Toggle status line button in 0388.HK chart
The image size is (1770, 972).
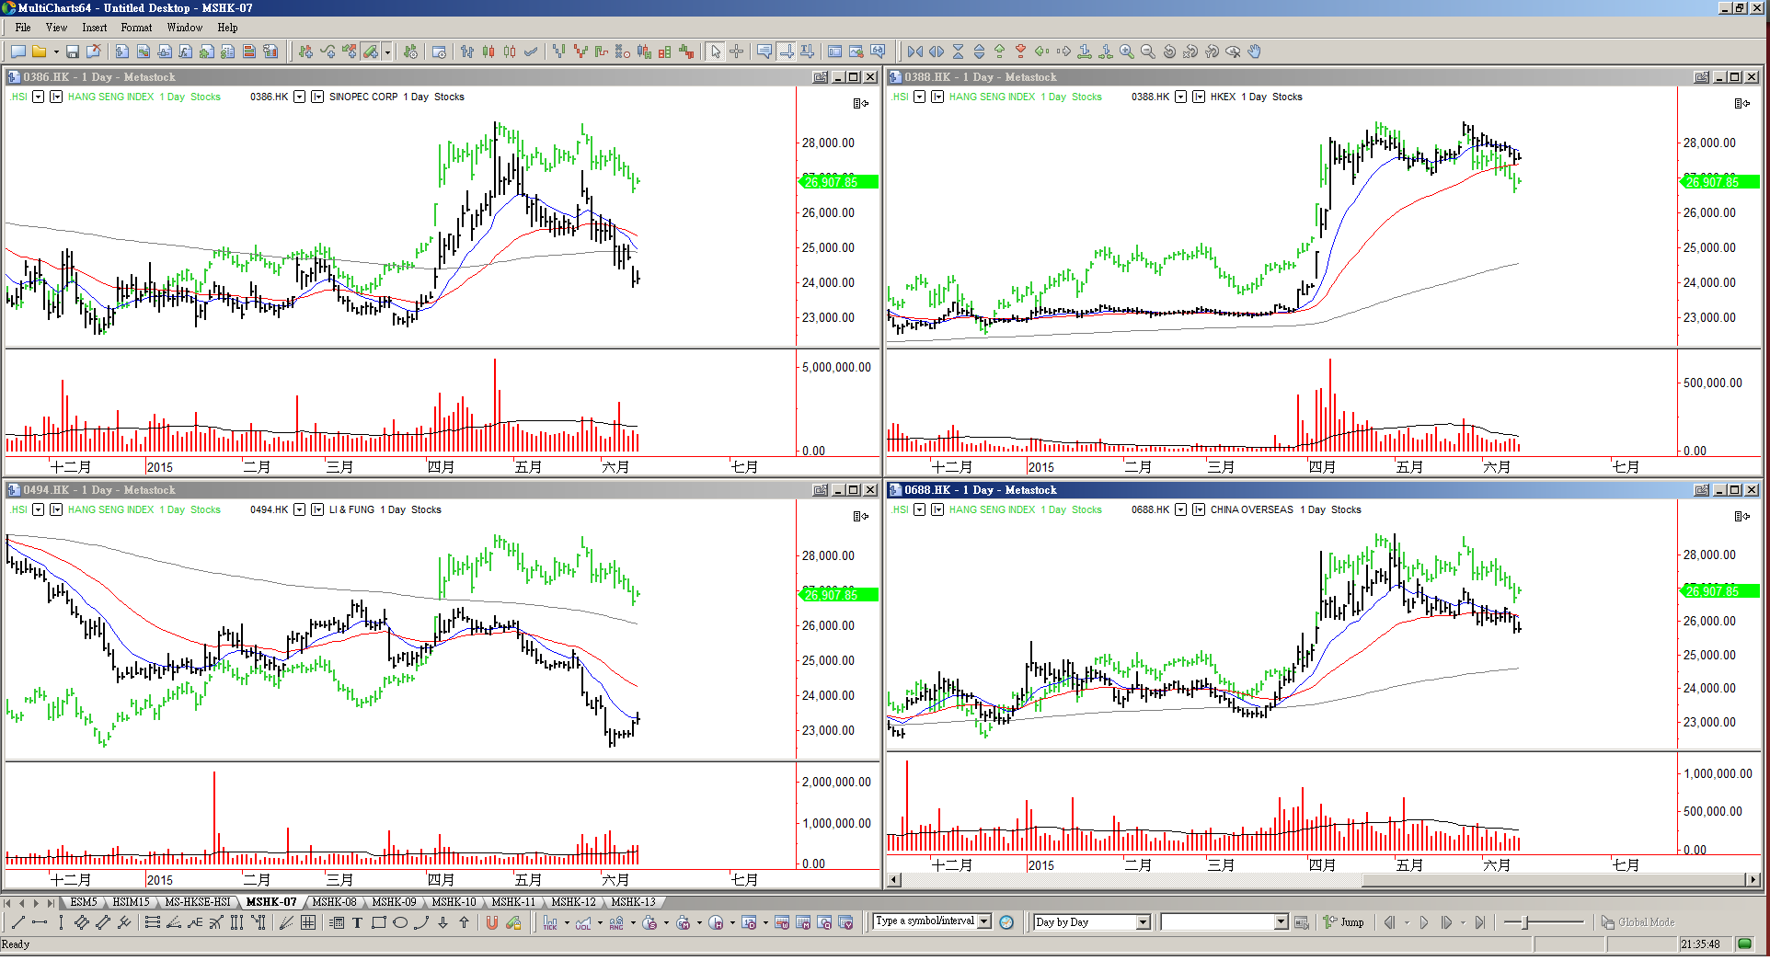(x=1741, y=104)
